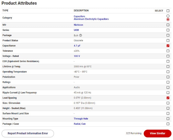
Task: Enable the Voltage - Rated checkbox
Action: click(168, 56)
